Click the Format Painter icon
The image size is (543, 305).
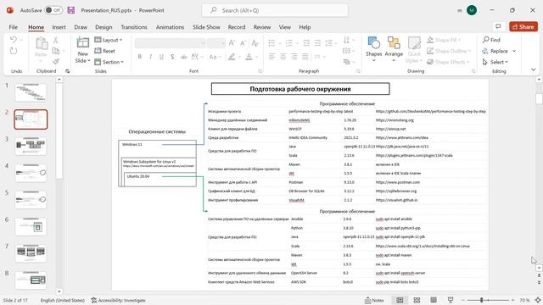point(56,62)
